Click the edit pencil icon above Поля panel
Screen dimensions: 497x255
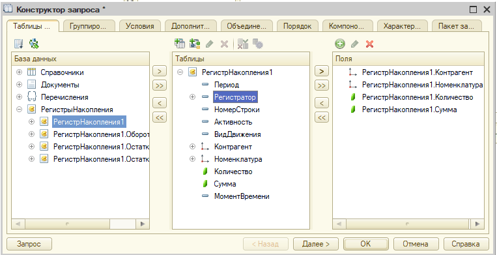point(355,44)
